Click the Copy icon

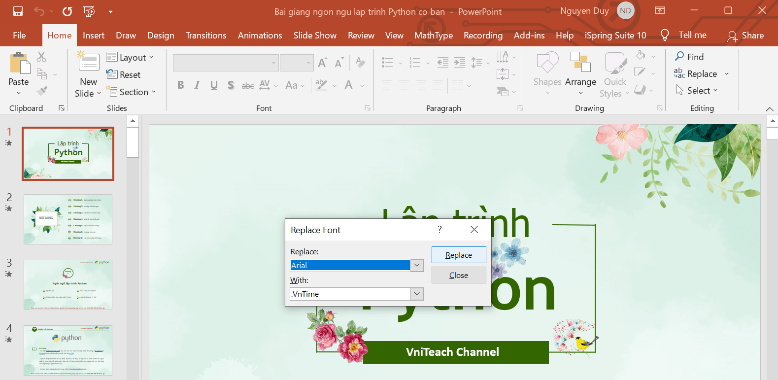[42, 74]
